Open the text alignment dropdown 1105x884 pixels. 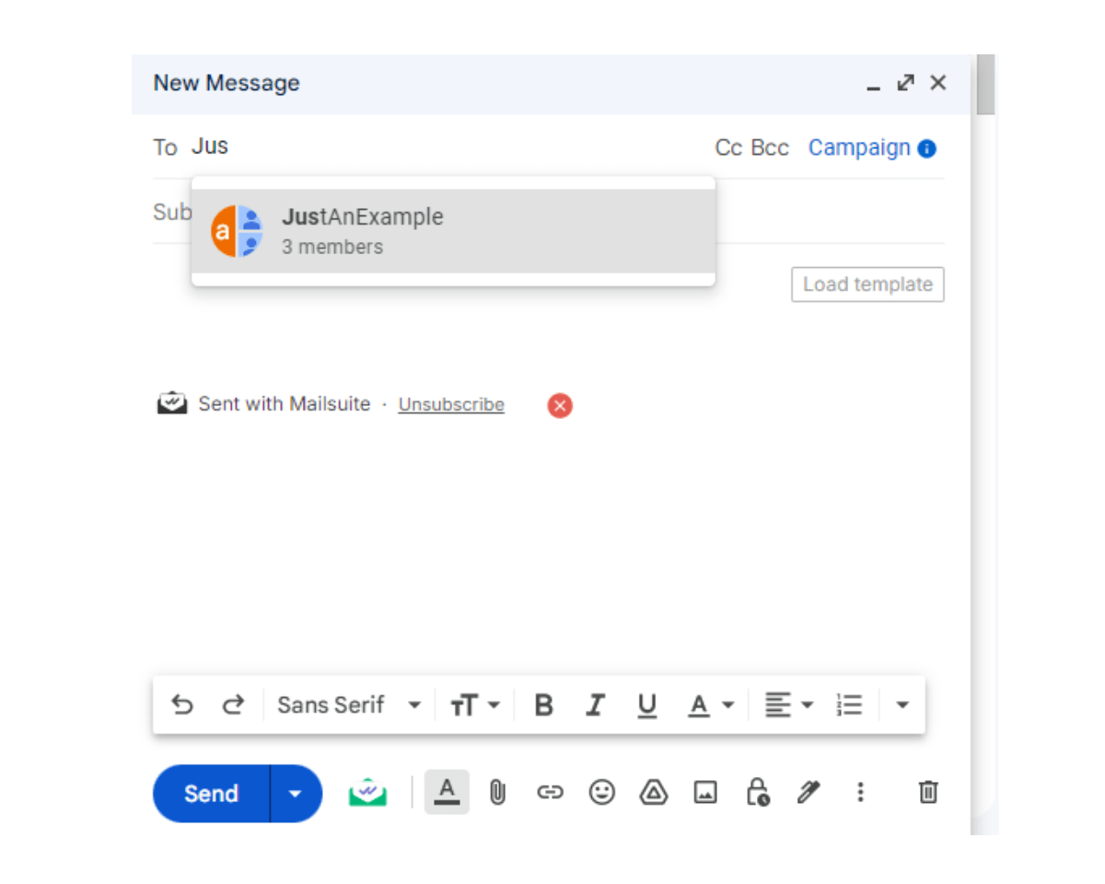coord(789,705)
